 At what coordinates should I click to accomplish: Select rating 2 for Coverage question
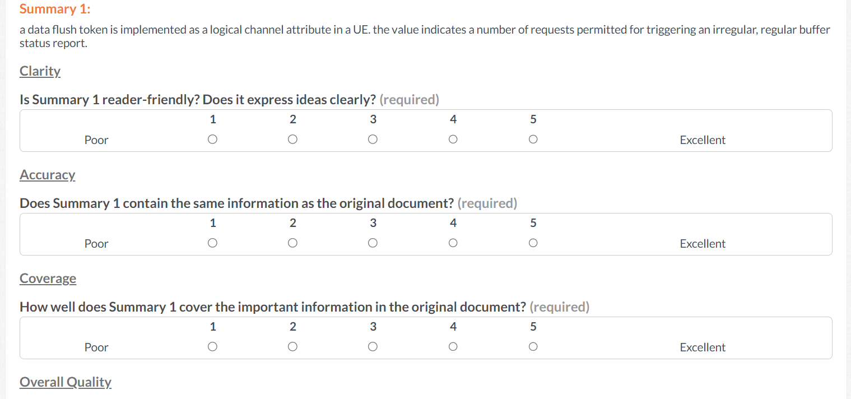pyautogui.click(x=292, y=347)
